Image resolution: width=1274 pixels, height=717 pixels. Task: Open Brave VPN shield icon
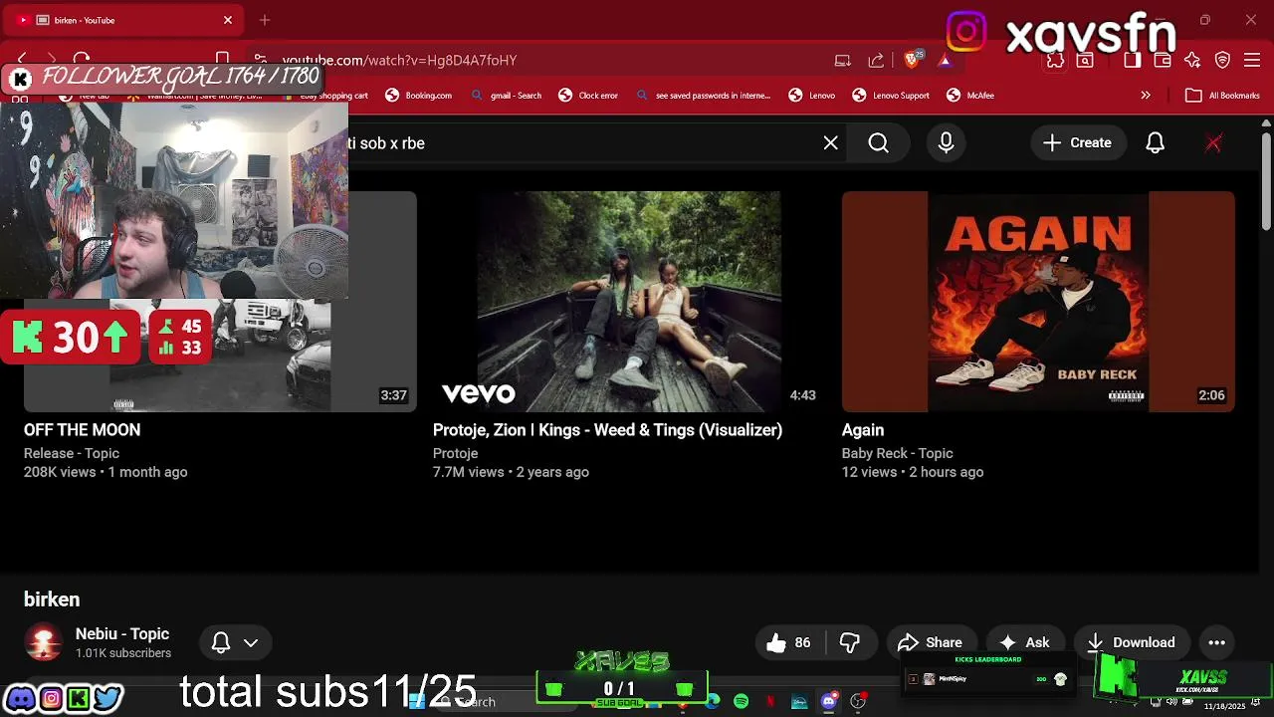pyautogui.click(x=1222, y=61)
